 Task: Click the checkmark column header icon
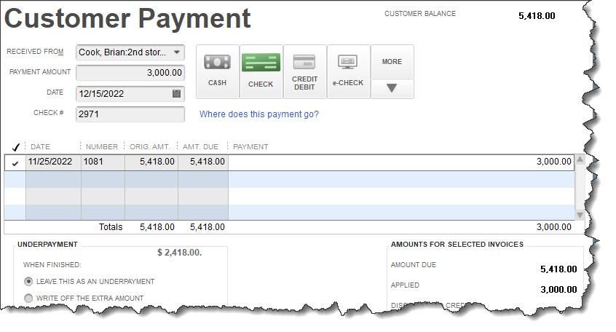pyautogui.click(x=15, y=147)
